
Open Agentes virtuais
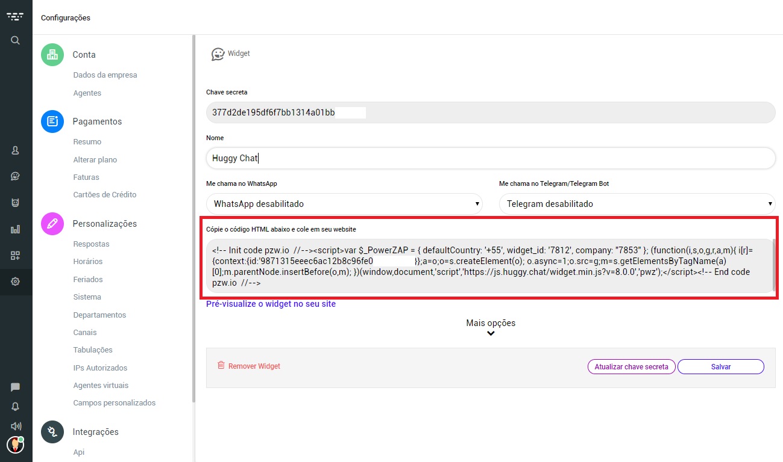pos(101,386)
